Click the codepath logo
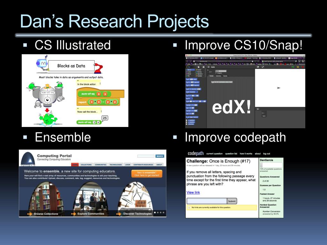 [196, 153]
